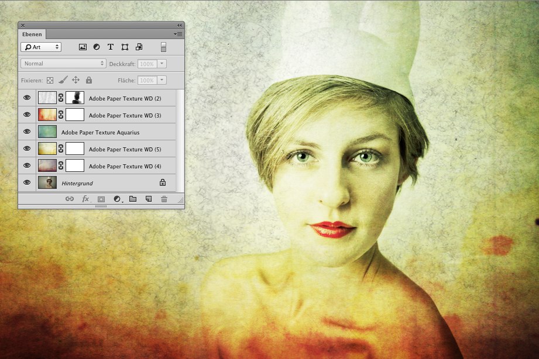Click the Adobe Paper Texture WD (2) layer mask thumbnail
This screenshot has width=539, height=359.
[x=75, y=98]
